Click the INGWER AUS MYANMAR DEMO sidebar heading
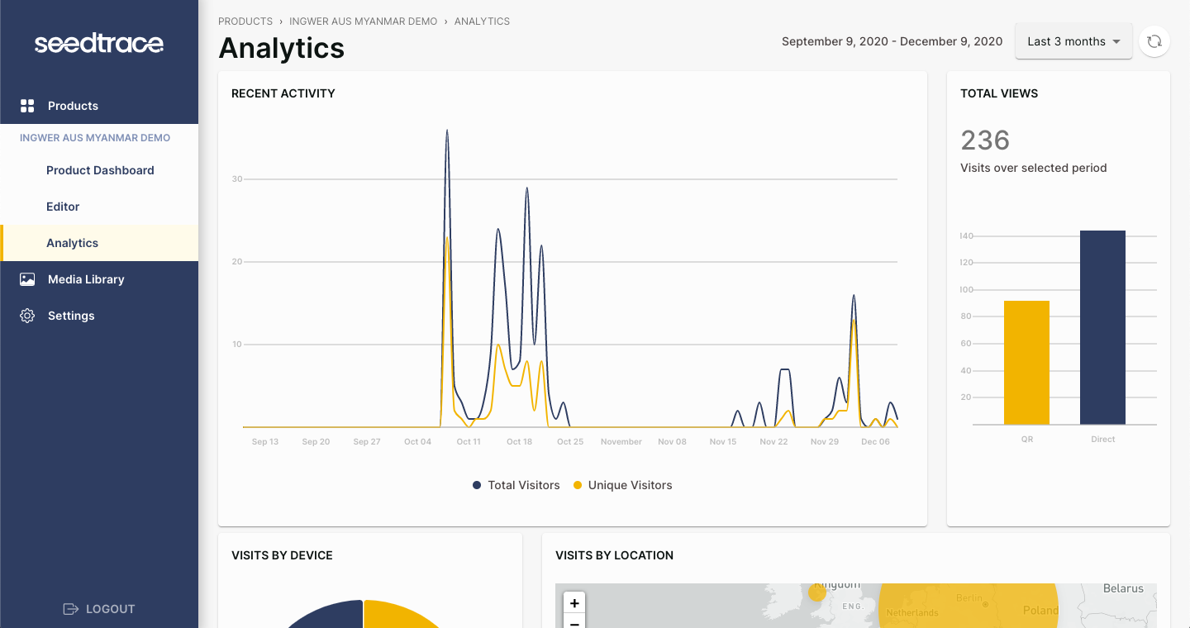Screen dimensions: 1190x628 click(x=95, y=138)
